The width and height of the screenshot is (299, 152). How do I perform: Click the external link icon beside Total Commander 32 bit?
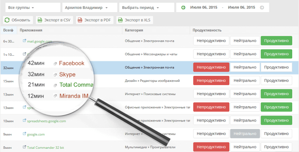(24, 147)
